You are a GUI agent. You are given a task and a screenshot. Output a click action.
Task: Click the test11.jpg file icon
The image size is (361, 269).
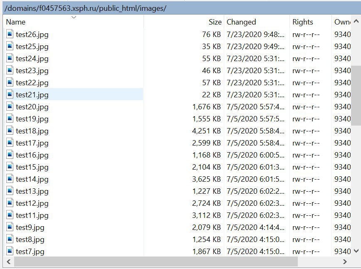coord(10,215)
